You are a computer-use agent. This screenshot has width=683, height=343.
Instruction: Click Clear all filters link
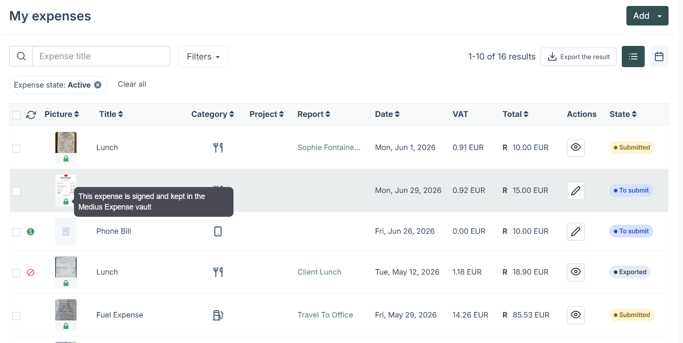132,84
